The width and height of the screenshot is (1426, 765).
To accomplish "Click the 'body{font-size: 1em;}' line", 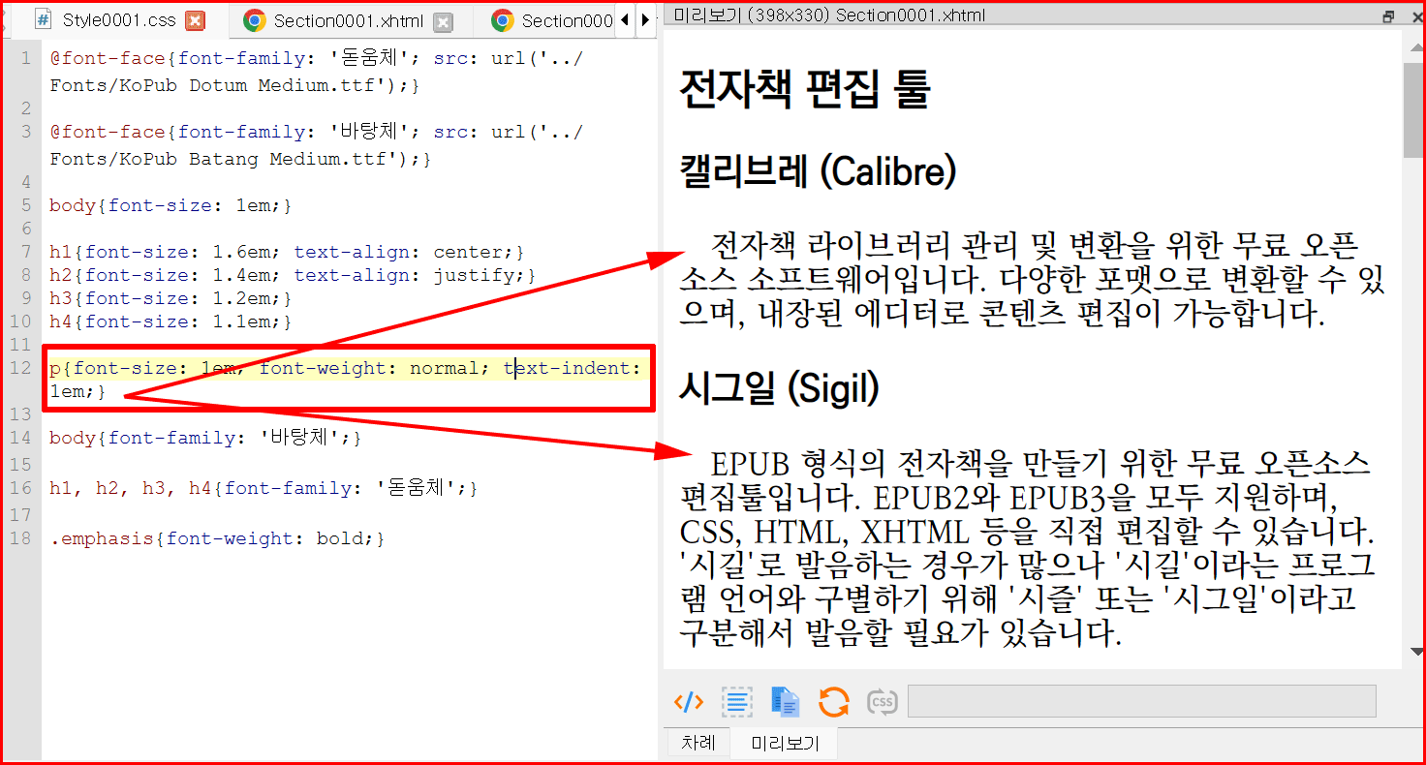I will point(170,205).
